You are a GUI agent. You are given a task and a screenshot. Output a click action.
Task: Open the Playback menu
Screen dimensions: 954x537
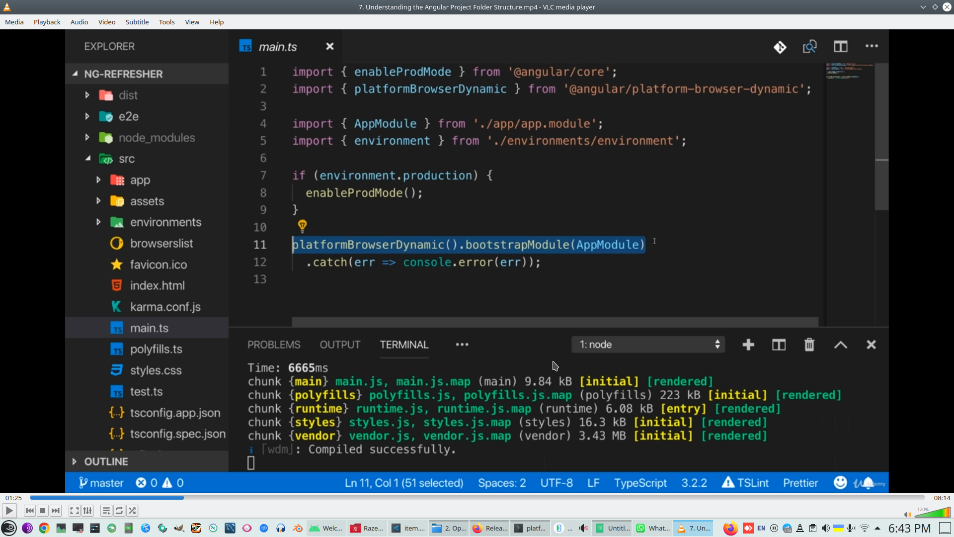pos(47,22)
